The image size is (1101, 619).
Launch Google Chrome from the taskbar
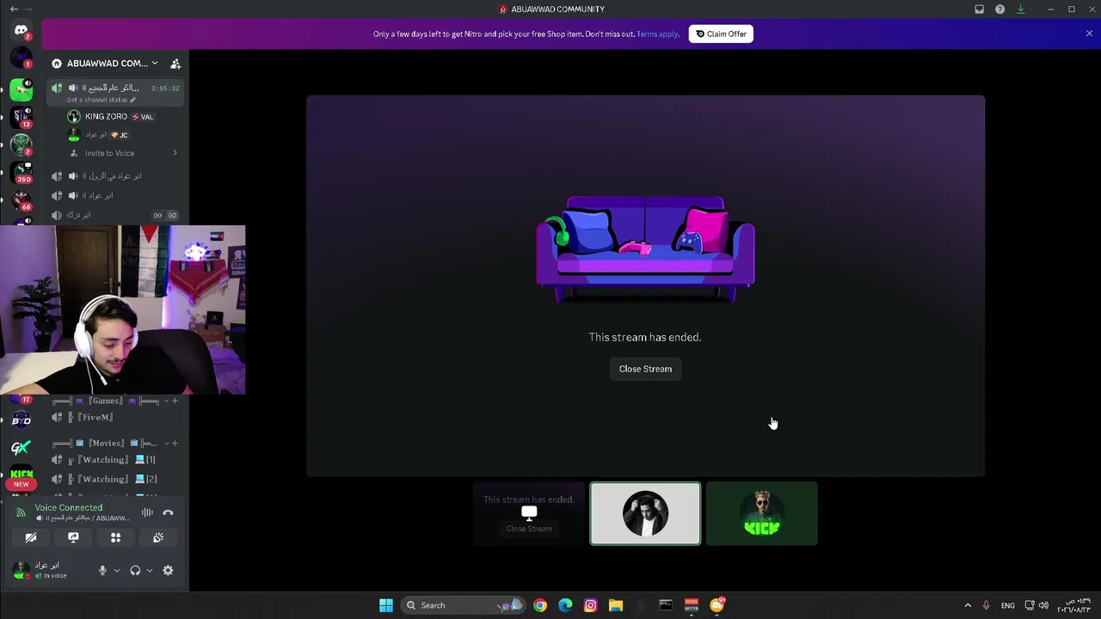coord(539,605)
